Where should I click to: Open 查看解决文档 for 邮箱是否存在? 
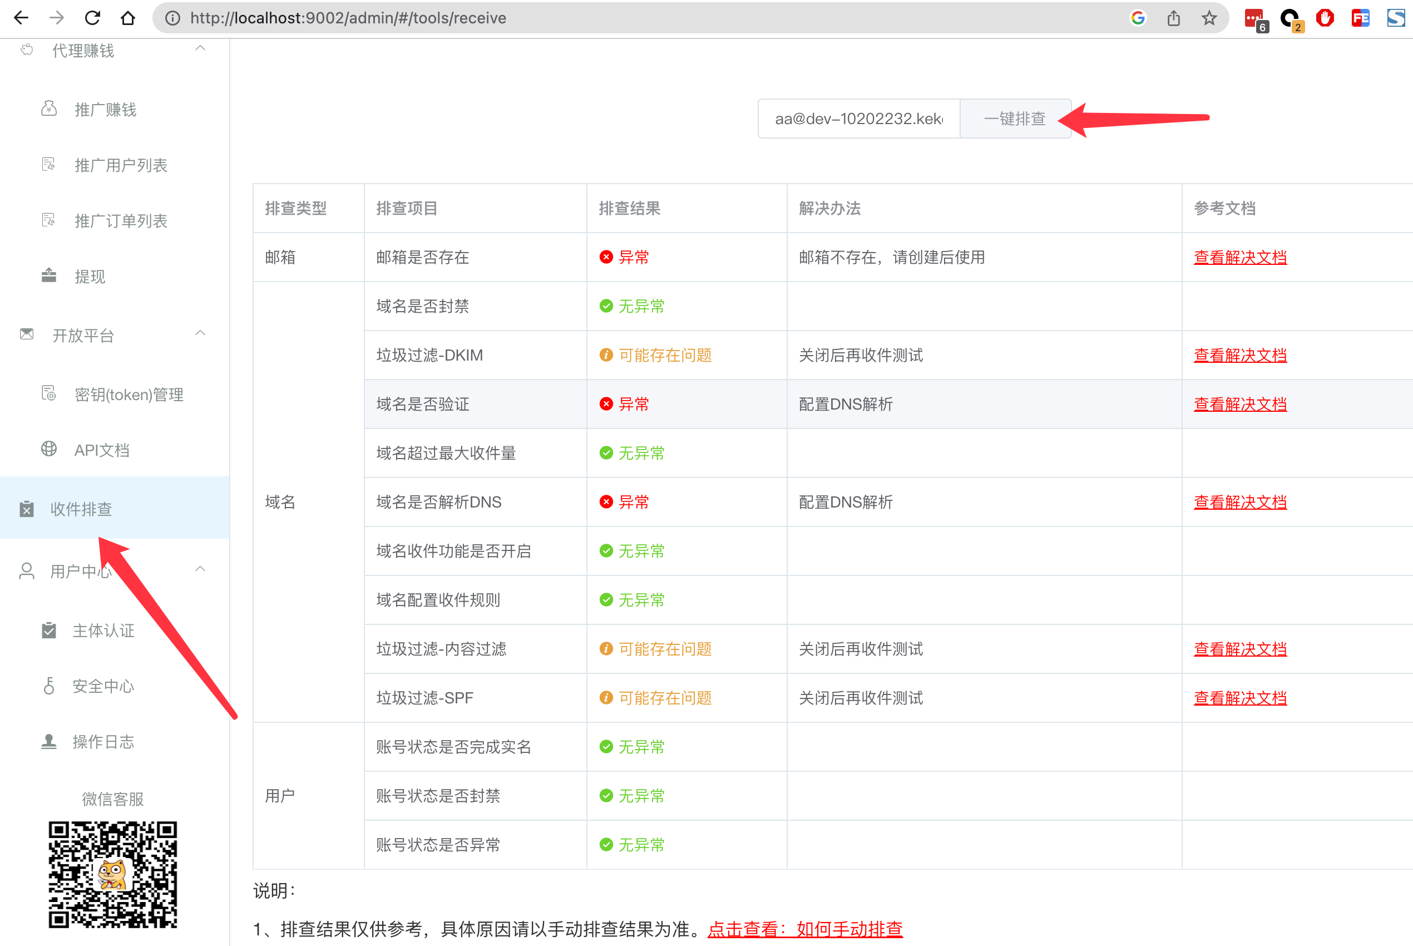[1240, 257]
